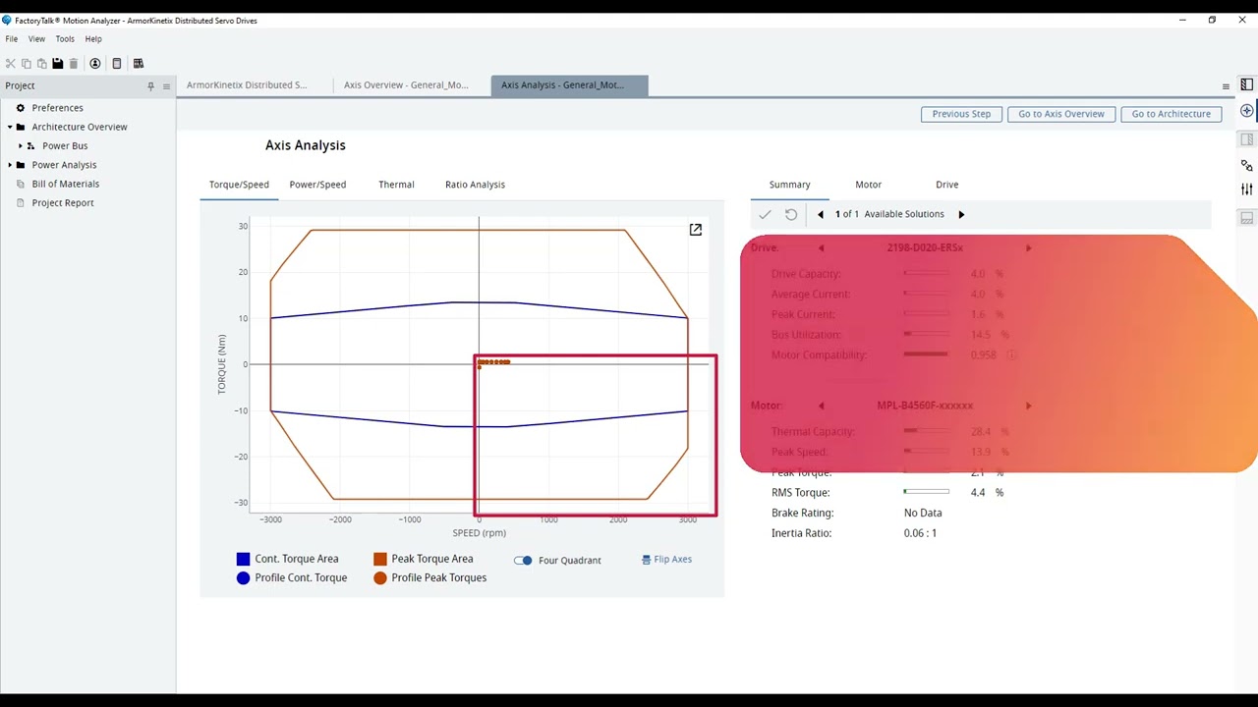This screenshot has height=707, width=1258.
Task: Open the library books toolbar icon
Action: coord(139,64)
